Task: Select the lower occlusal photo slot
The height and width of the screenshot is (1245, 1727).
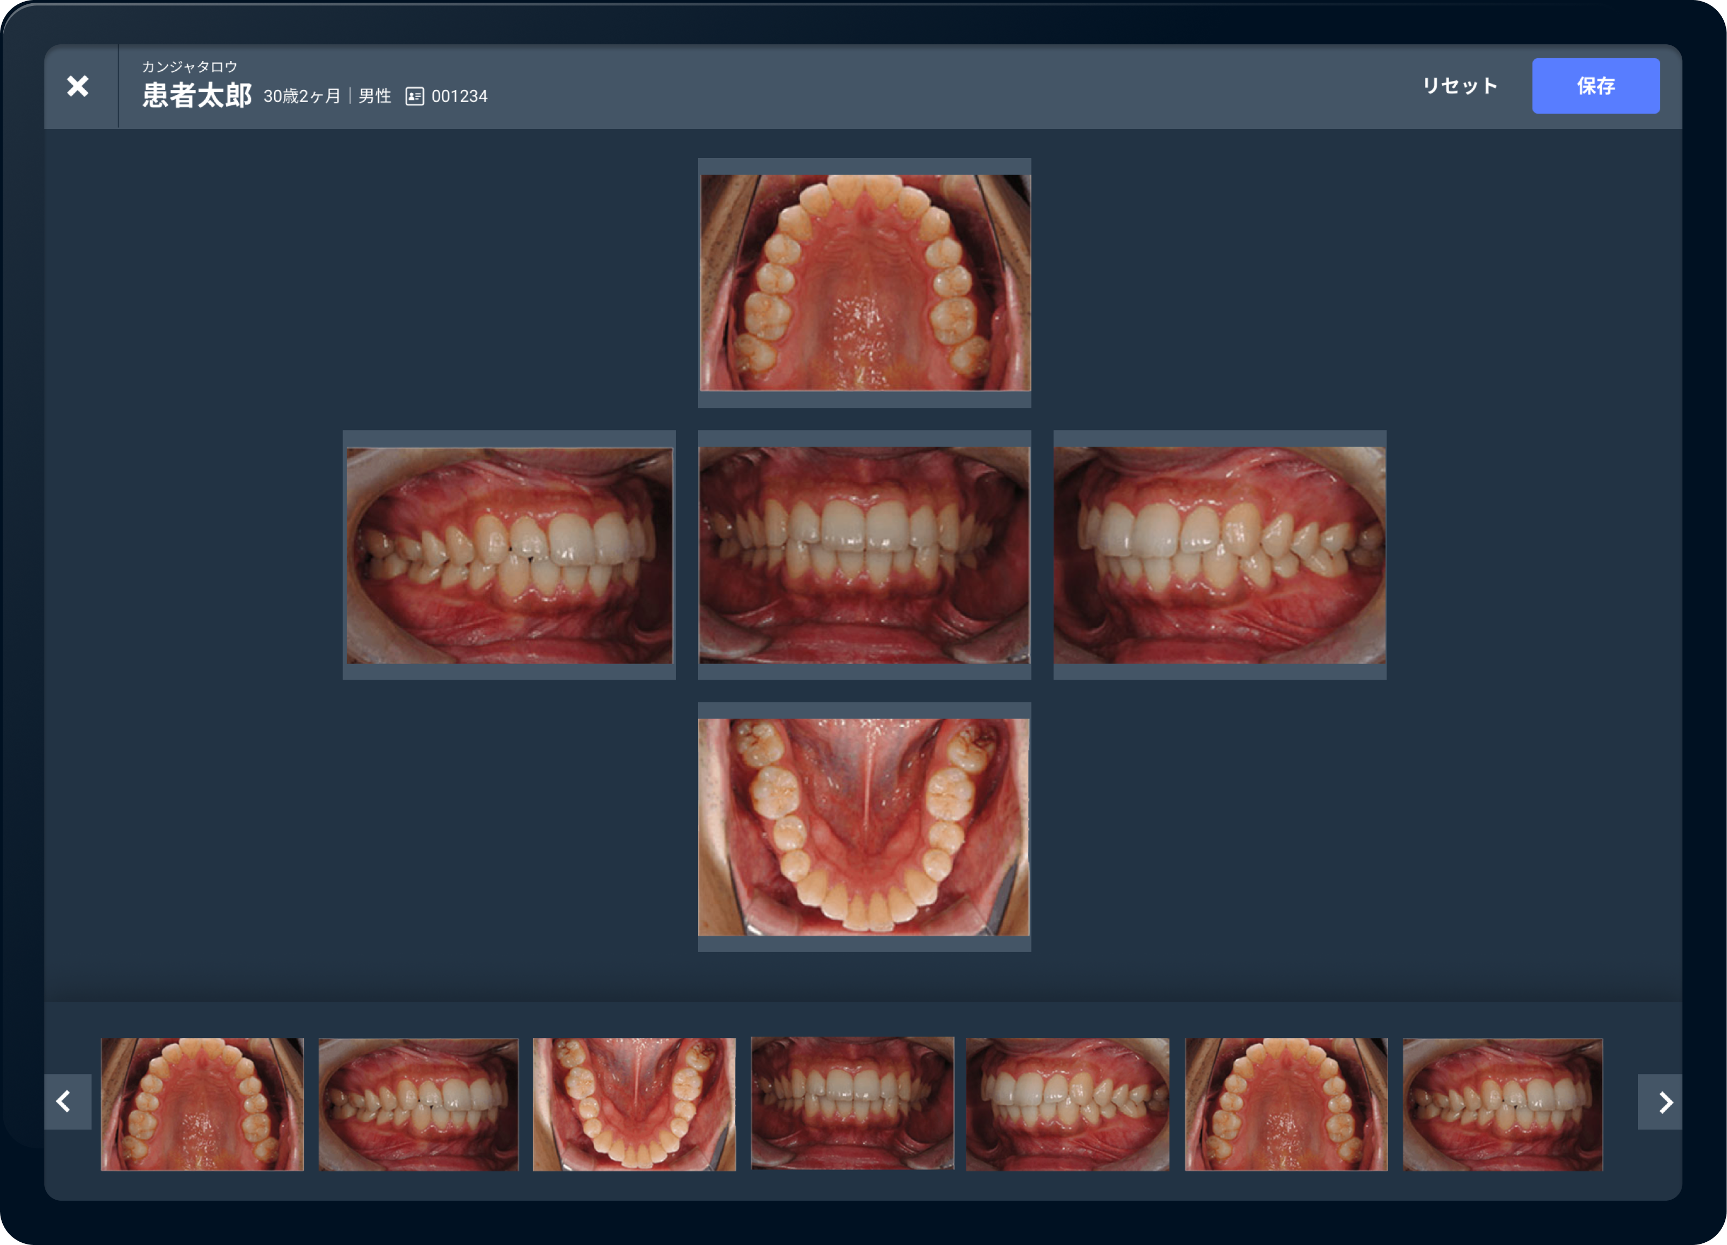Action: click(x=864, y=826)
